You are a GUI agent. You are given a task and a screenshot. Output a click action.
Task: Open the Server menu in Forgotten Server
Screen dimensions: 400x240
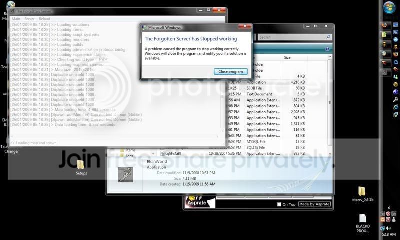29,19
